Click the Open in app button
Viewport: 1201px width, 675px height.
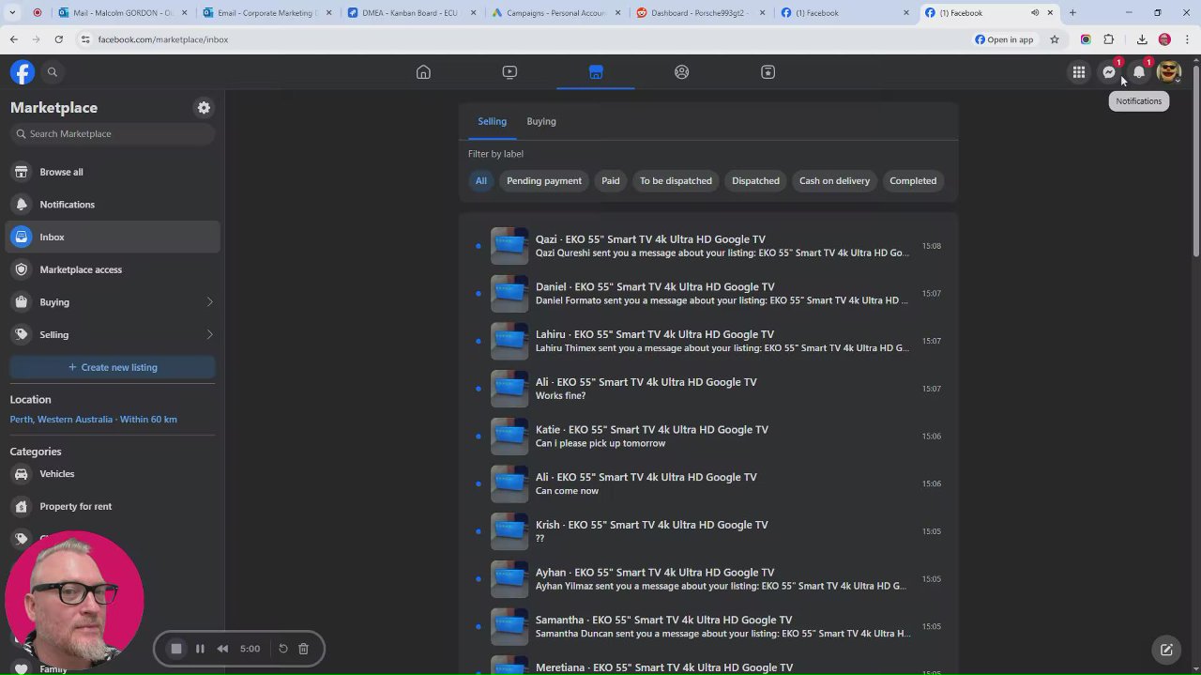point(1004,39)
